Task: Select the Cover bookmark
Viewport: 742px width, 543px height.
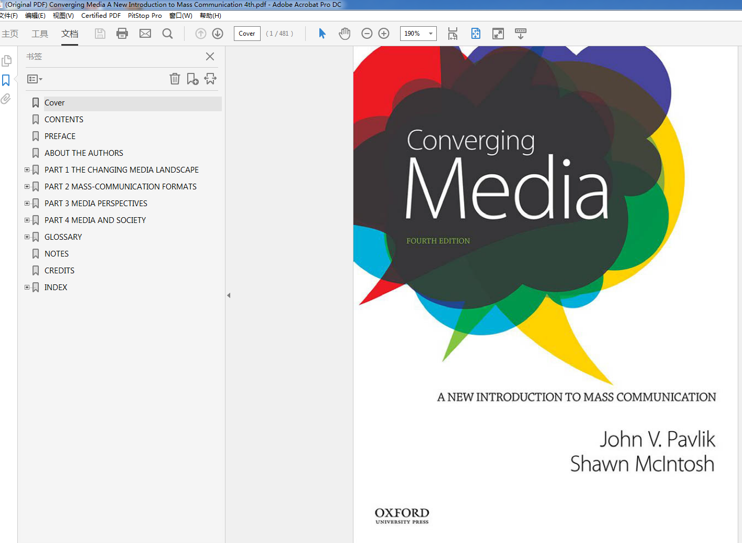Action: [55, 103]
